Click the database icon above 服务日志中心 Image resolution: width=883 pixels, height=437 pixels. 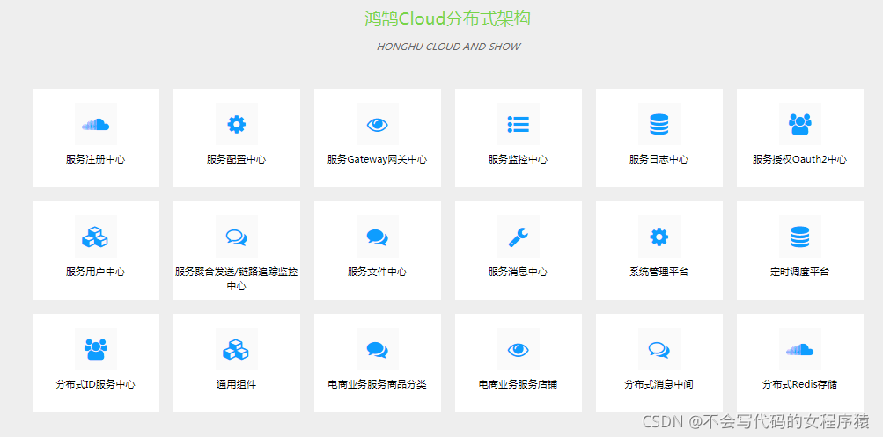[659, 124]
